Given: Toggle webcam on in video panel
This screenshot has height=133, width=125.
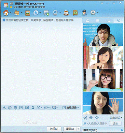Looking at the screenshot, I should tap(85, 117).
